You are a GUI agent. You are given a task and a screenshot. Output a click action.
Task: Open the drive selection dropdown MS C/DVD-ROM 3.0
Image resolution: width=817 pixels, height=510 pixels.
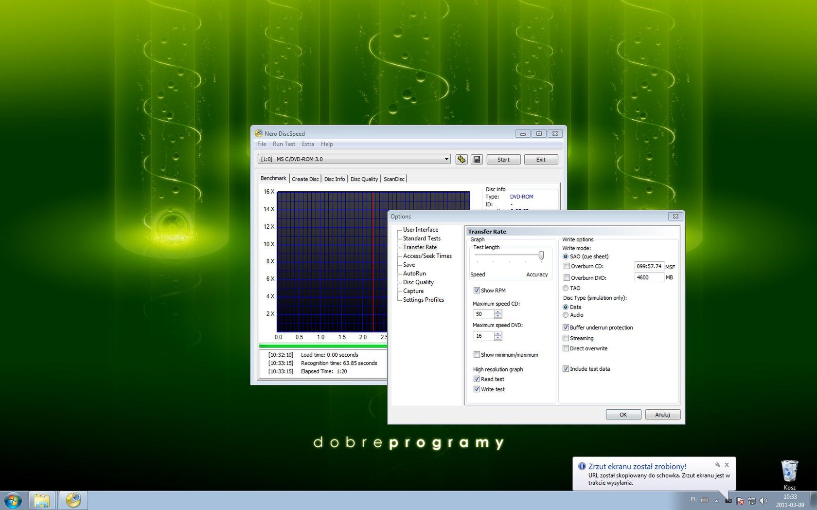354,159
